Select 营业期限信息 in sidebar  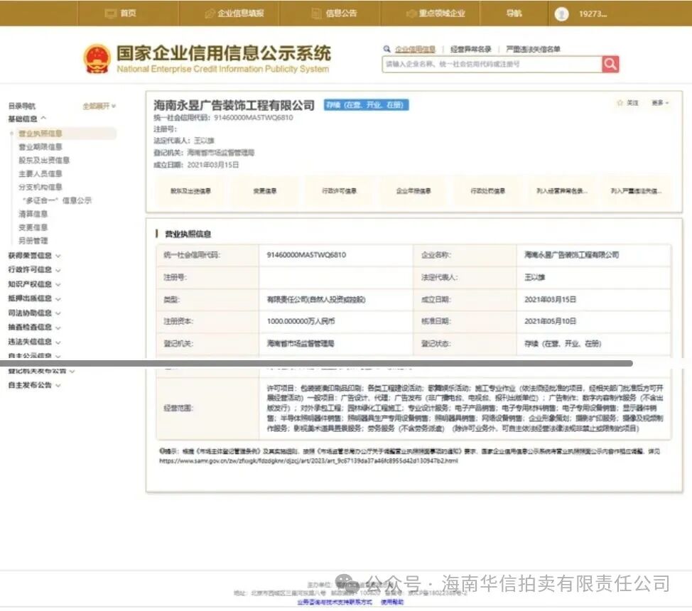click(x=40, y=147)
